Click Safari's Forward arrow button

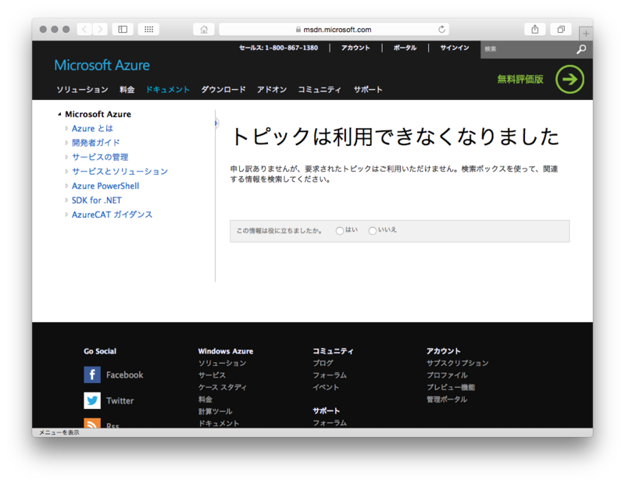point(100,29)
